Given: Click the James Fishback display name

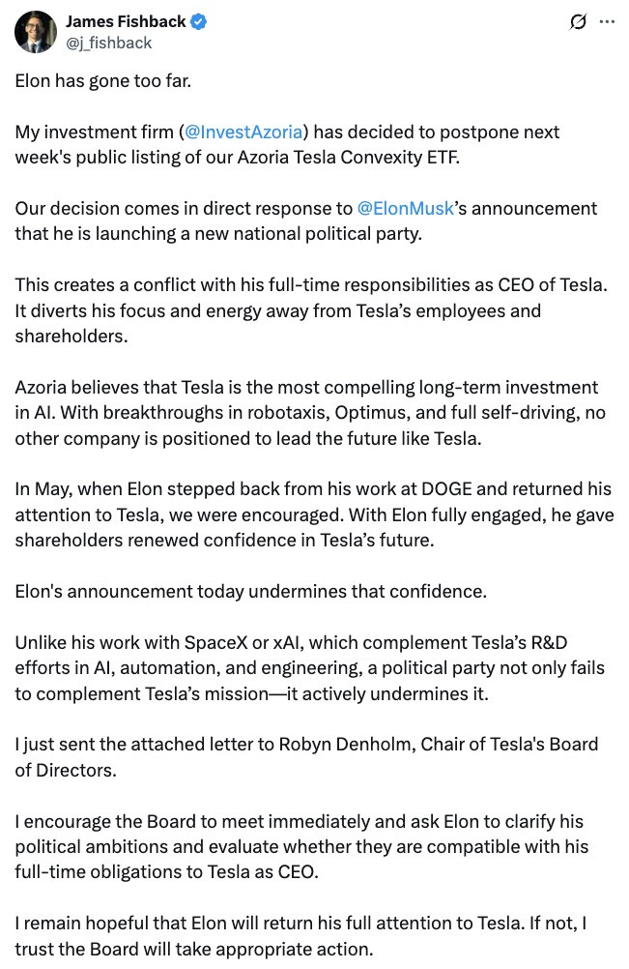Looking at the screenshot, I should pos(126,21).
